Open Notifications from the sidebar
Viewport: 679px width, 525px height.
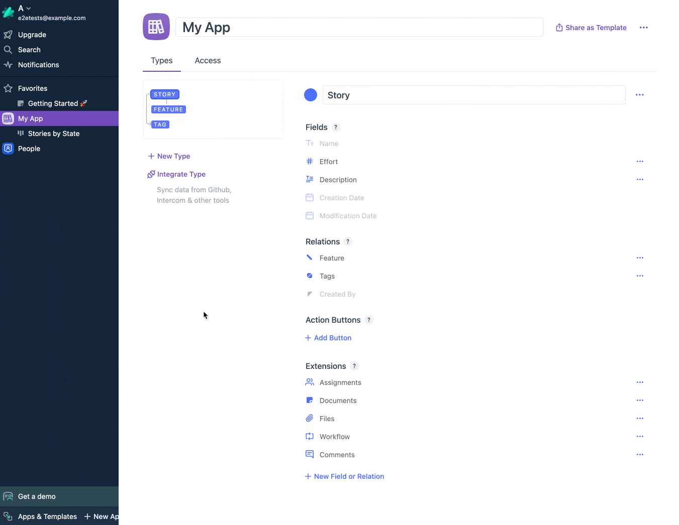38,65
